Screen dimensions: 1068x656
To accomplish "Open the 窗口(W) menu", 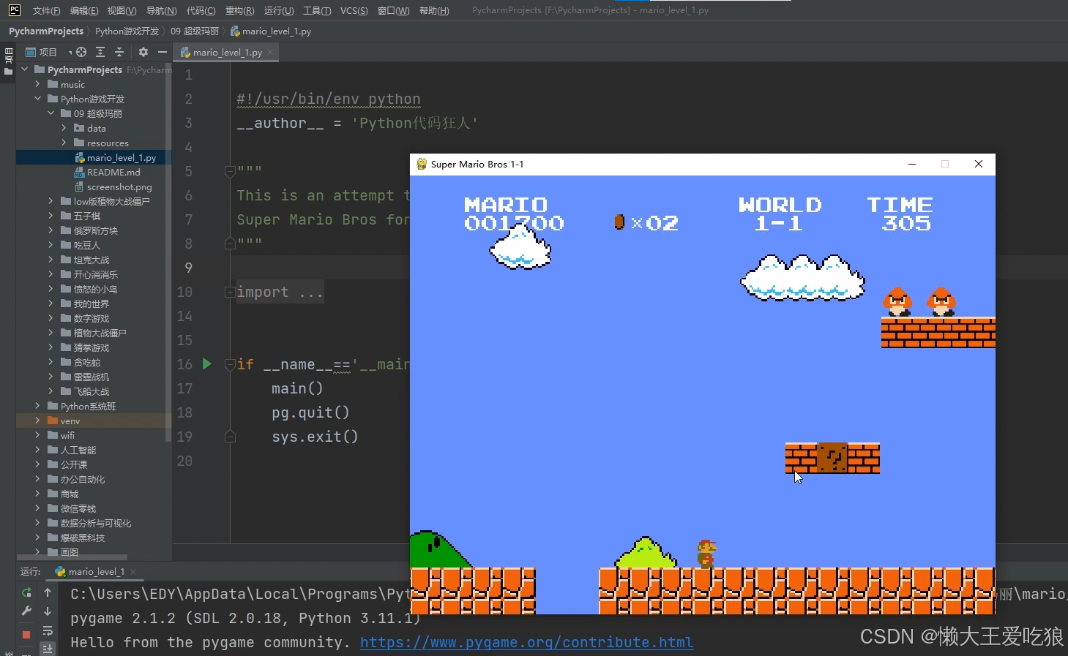I will tap(393, 10).
